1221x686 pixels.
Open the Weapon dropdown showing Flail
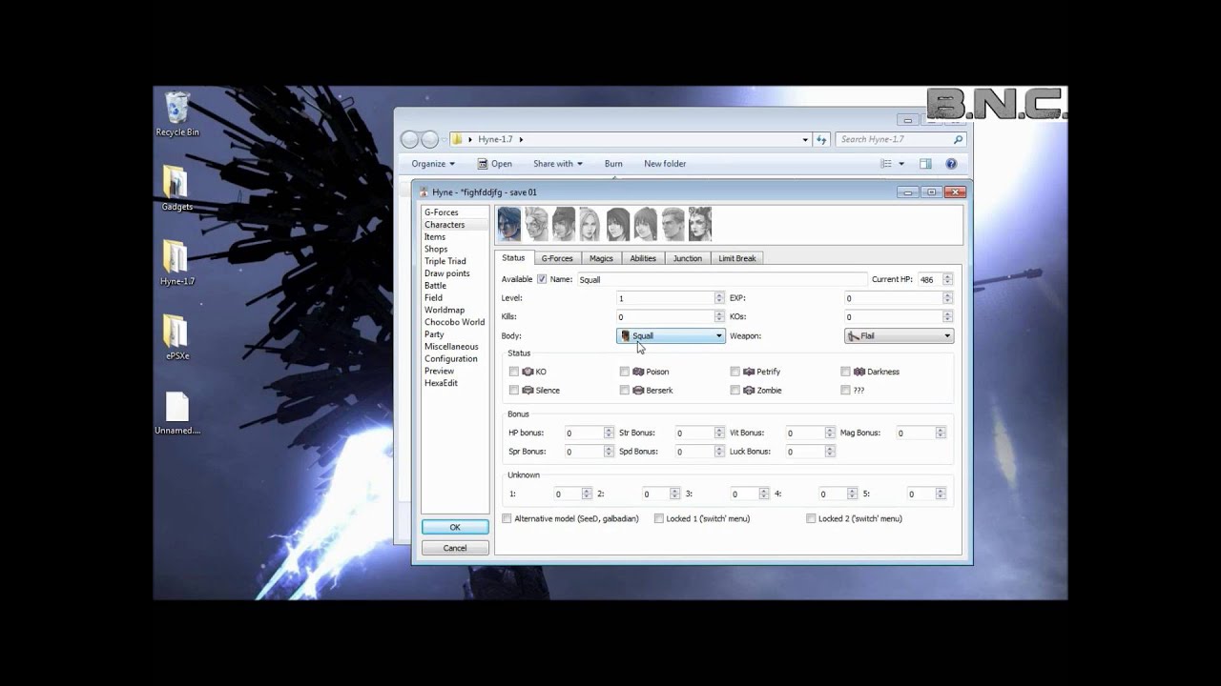click(x=899, y=335)
